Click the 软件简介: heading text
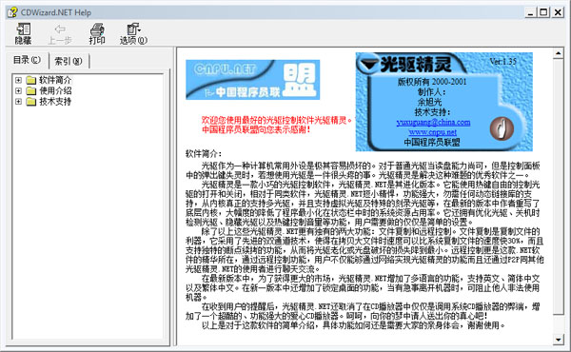This screenshot has height=352, width=571. click(x=204, y=154)
